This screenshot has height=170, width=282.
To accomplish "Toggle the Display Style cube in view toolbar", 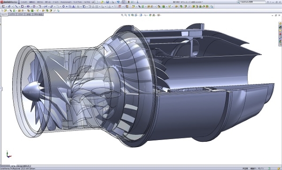I will (141, 15).
